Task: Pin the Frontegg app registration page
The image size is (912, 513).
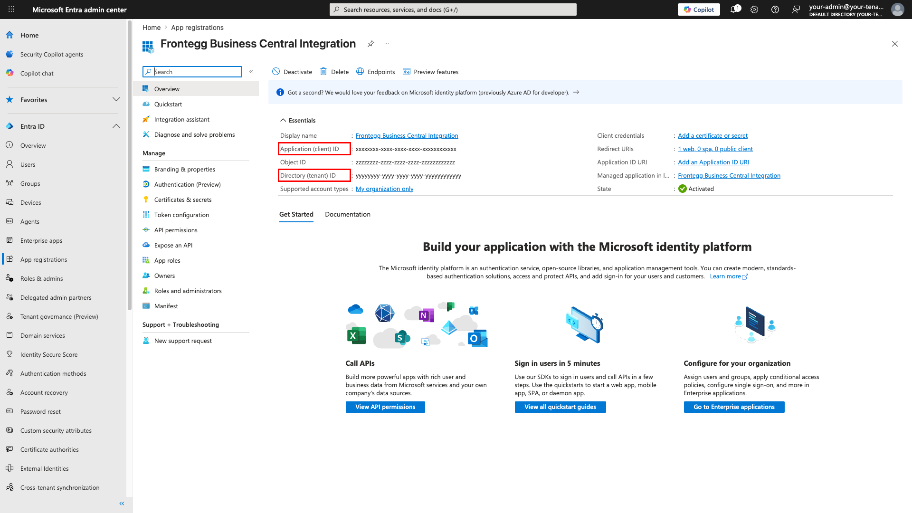Action: [x=371, y=44]
